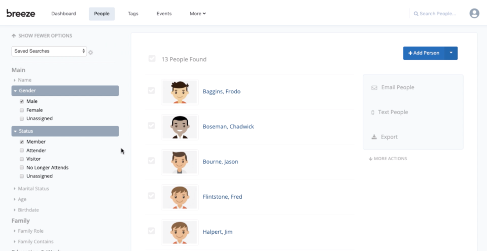The width and height of the screenshot is (487, 251).
Task: Click the Export download icon
Action: coord(374,137)
